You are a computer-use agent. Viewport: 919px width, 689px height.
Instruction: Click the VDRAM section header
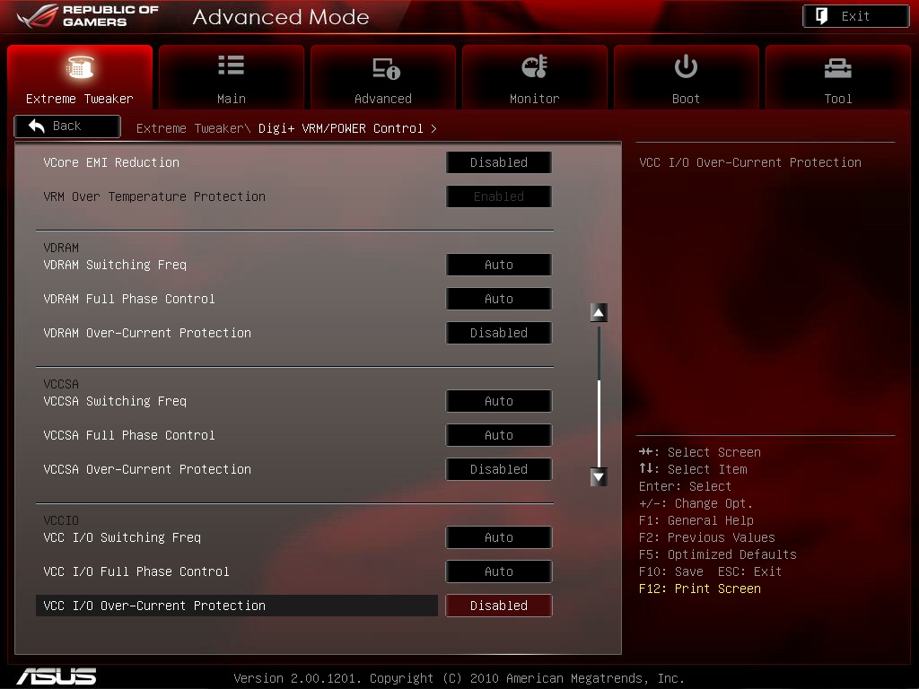pyautogui.click(x=61, y=248)
